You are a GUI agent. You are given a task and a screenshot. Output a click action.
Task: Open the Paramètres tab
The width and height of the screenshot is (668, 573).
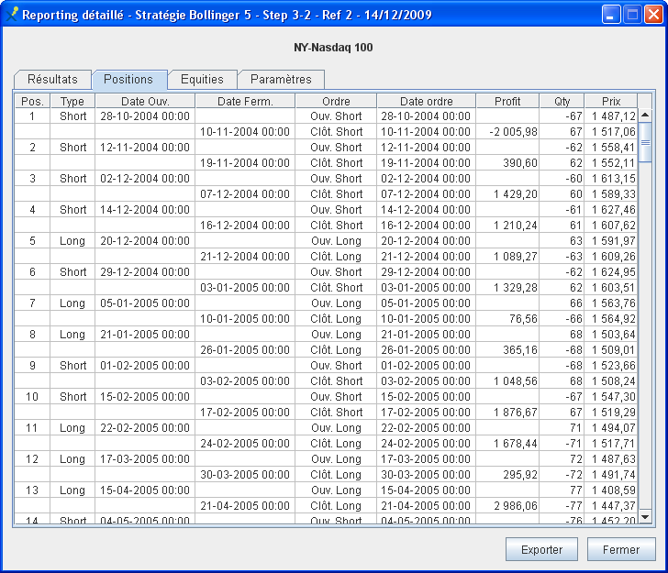(x=281, y=80)
